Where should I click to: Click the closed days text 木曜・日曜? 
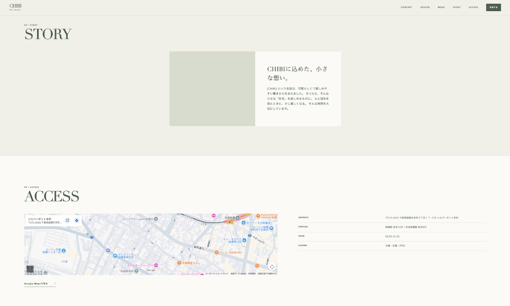point(395,246)
